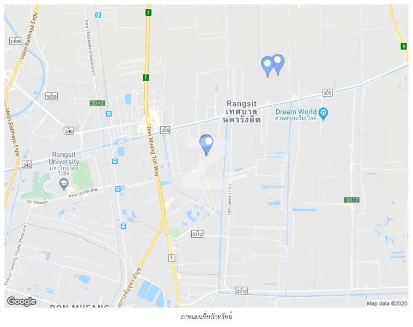
Task: Click the topmost train station icon
Action: (98, 15)
